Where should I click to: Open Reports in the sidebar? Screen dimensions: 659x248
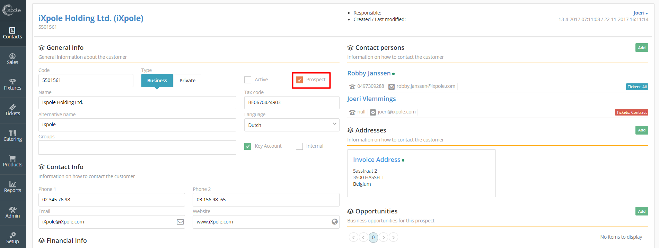tap(13, 187)
